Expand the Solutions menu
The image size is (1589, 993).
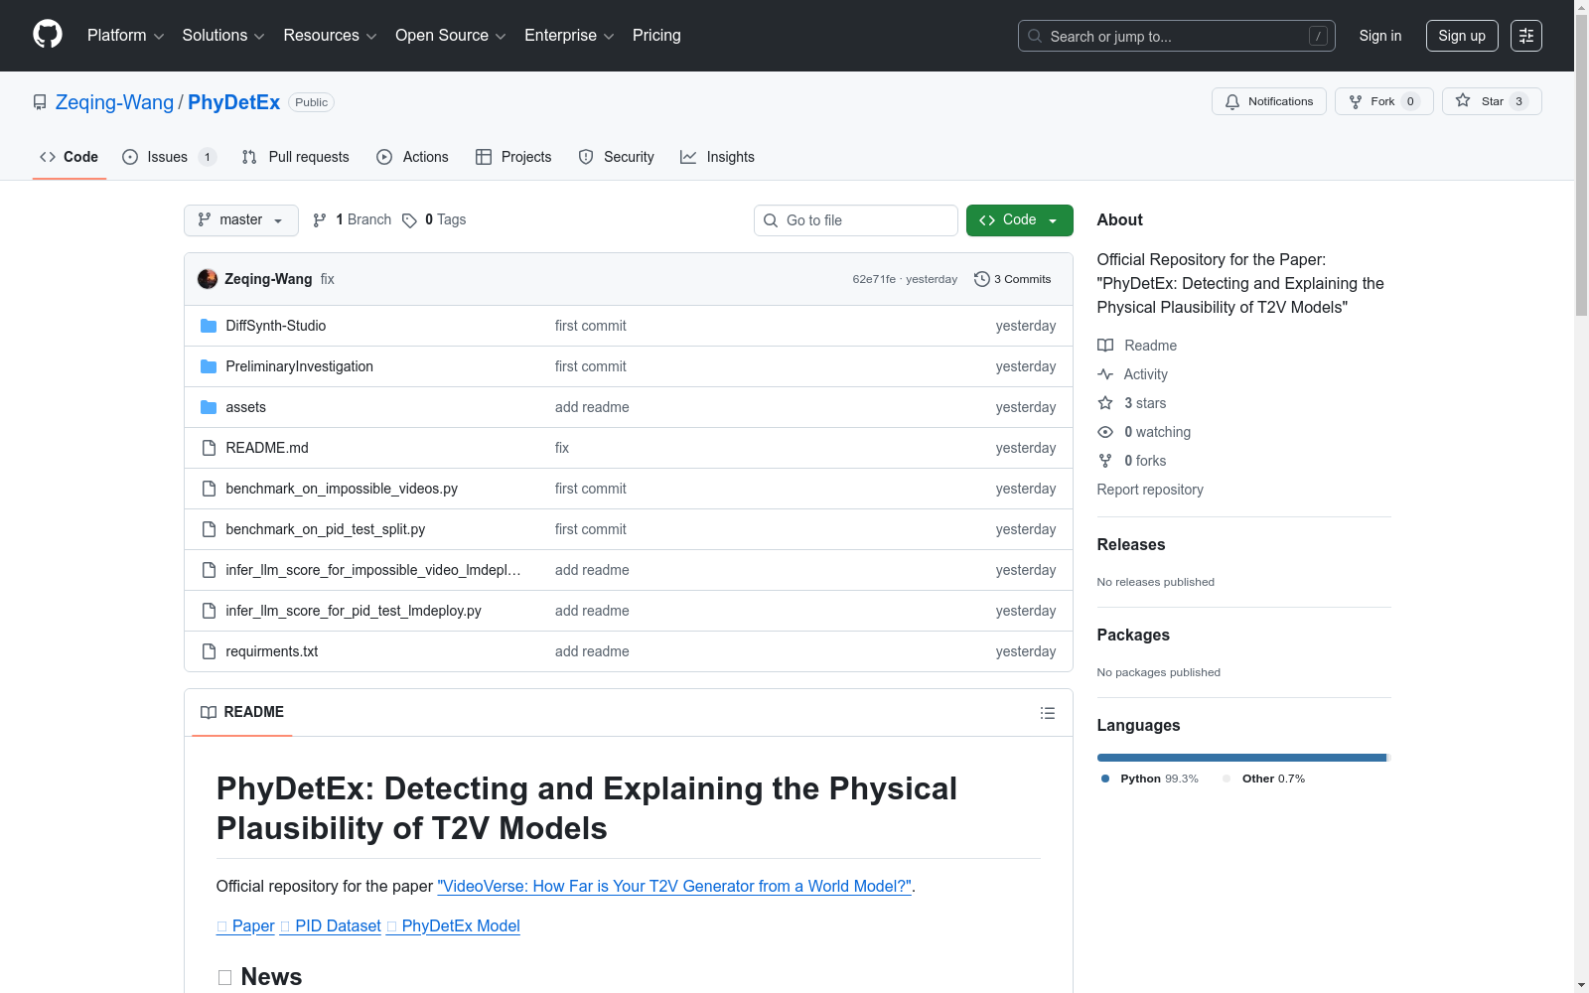point(223,36)
